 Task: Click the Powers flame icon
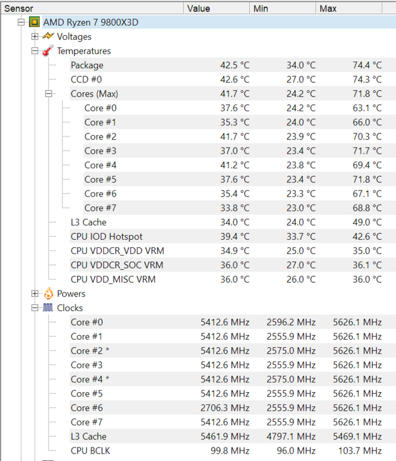(x=48, y=294)
